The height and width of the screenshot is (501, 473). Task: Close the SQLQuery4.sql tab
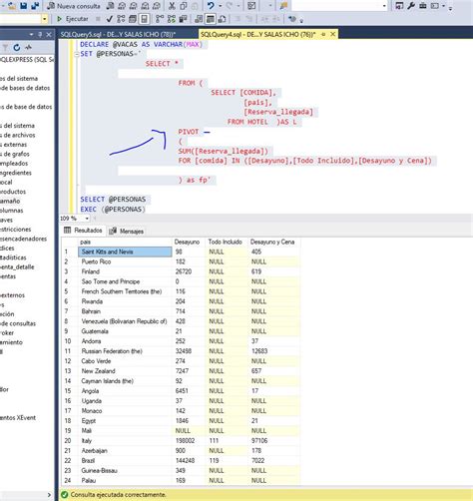pos(332,34)
